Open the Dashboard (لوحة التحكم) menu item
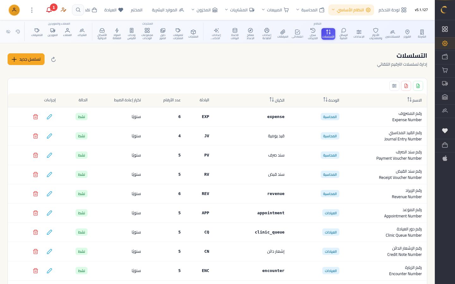Viewport: 455px width, 284px height. click(x=392, y=10)
